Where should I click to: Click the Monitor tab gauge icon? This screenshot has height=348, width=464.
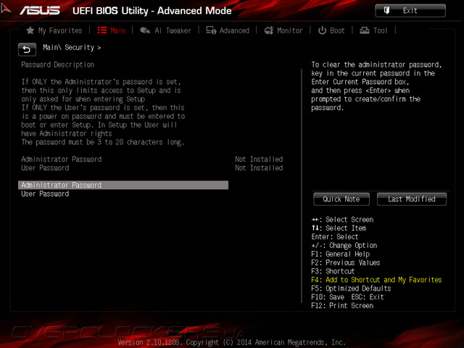[269, 30]
